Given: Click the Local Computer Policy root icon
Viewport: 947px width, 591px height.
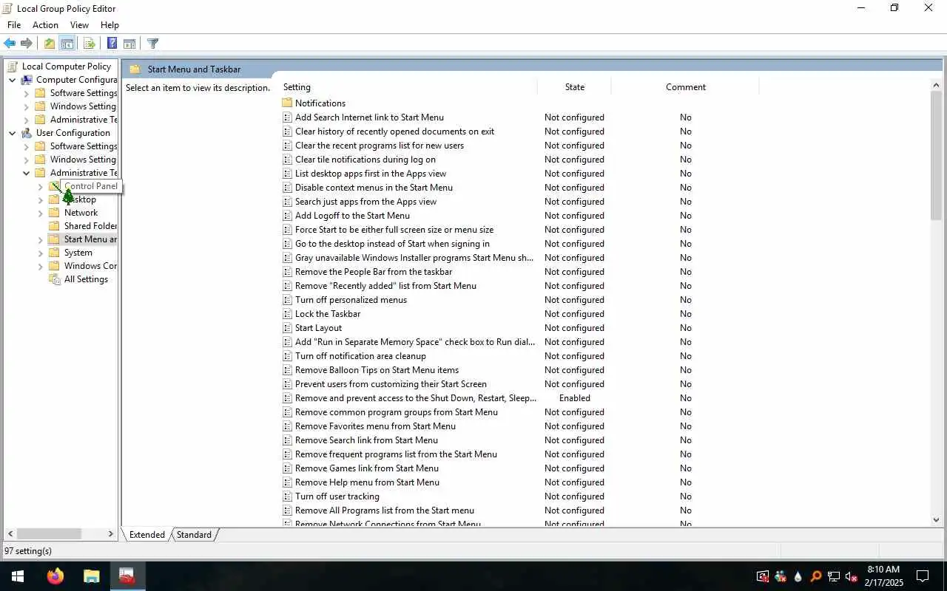Looking at the screenshot, I should pyautogui.click(x=13, y=66).
